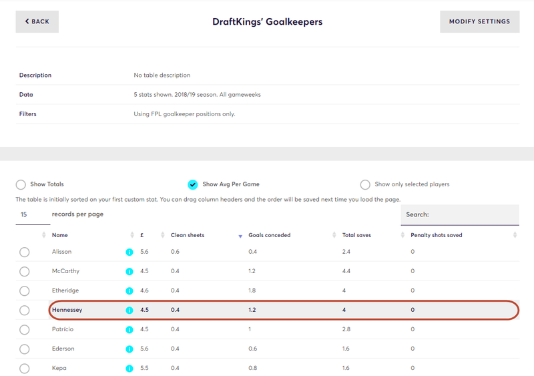Open Ederson's player info icon
Image resolution: width=534 pixels, height=376 pixels.
point(129,349)
